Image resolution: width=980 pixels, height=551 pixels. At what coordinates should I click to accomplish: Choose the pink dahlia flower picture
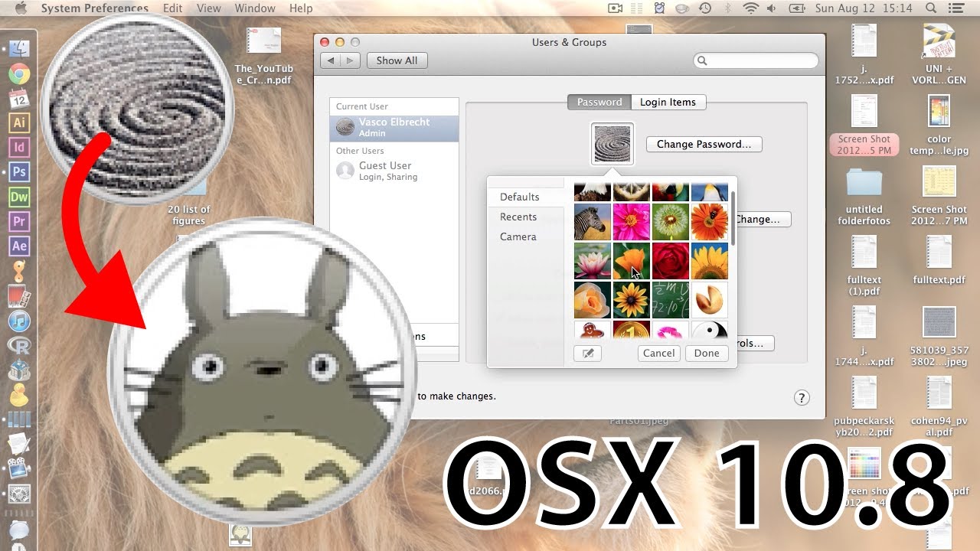pos(632,222)
